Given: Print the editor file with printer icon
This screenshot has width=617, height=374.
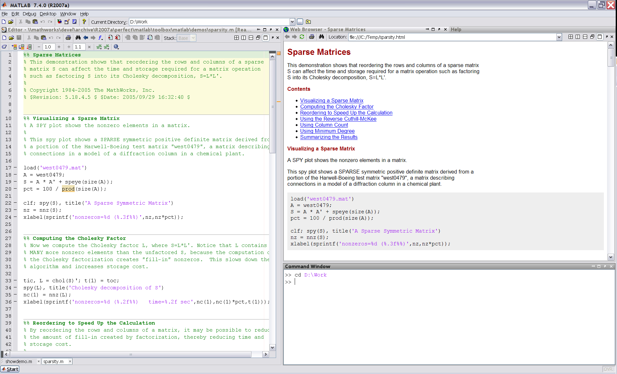Looking at the screenshot, I should tap(68, 38).
